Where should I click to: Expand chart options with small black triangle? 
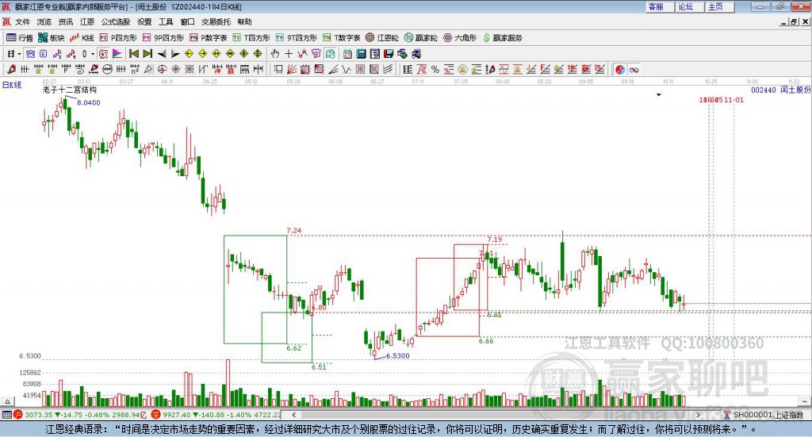[x=659, y=94]
